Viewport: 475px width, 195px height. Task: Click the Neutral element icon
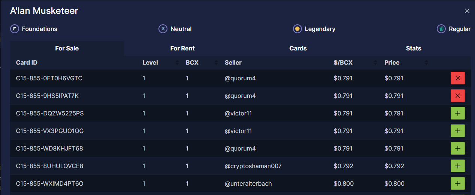point(163,29)
